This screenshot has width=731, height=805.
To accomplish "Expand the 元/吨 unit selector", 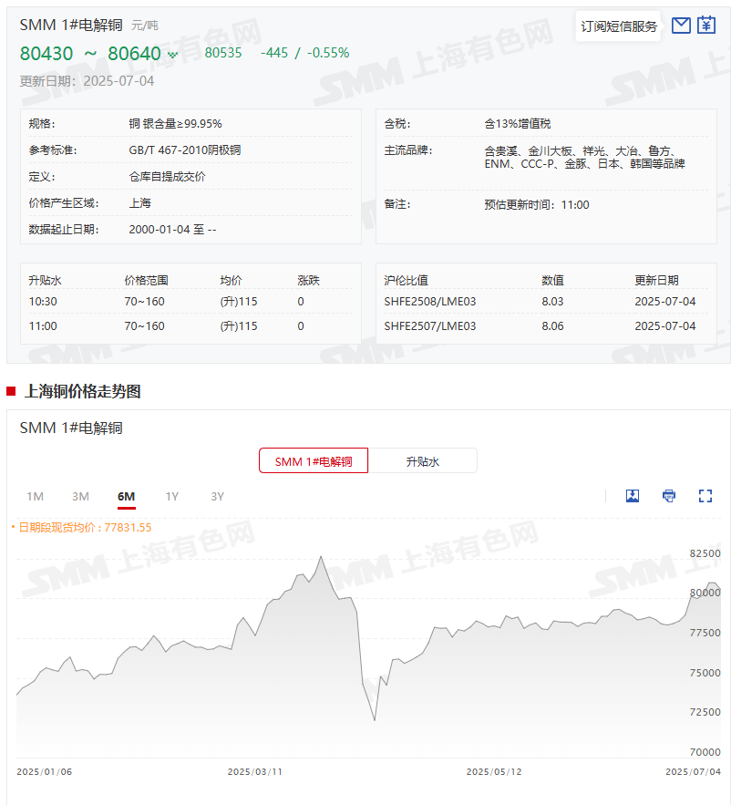I will [143, 25].
